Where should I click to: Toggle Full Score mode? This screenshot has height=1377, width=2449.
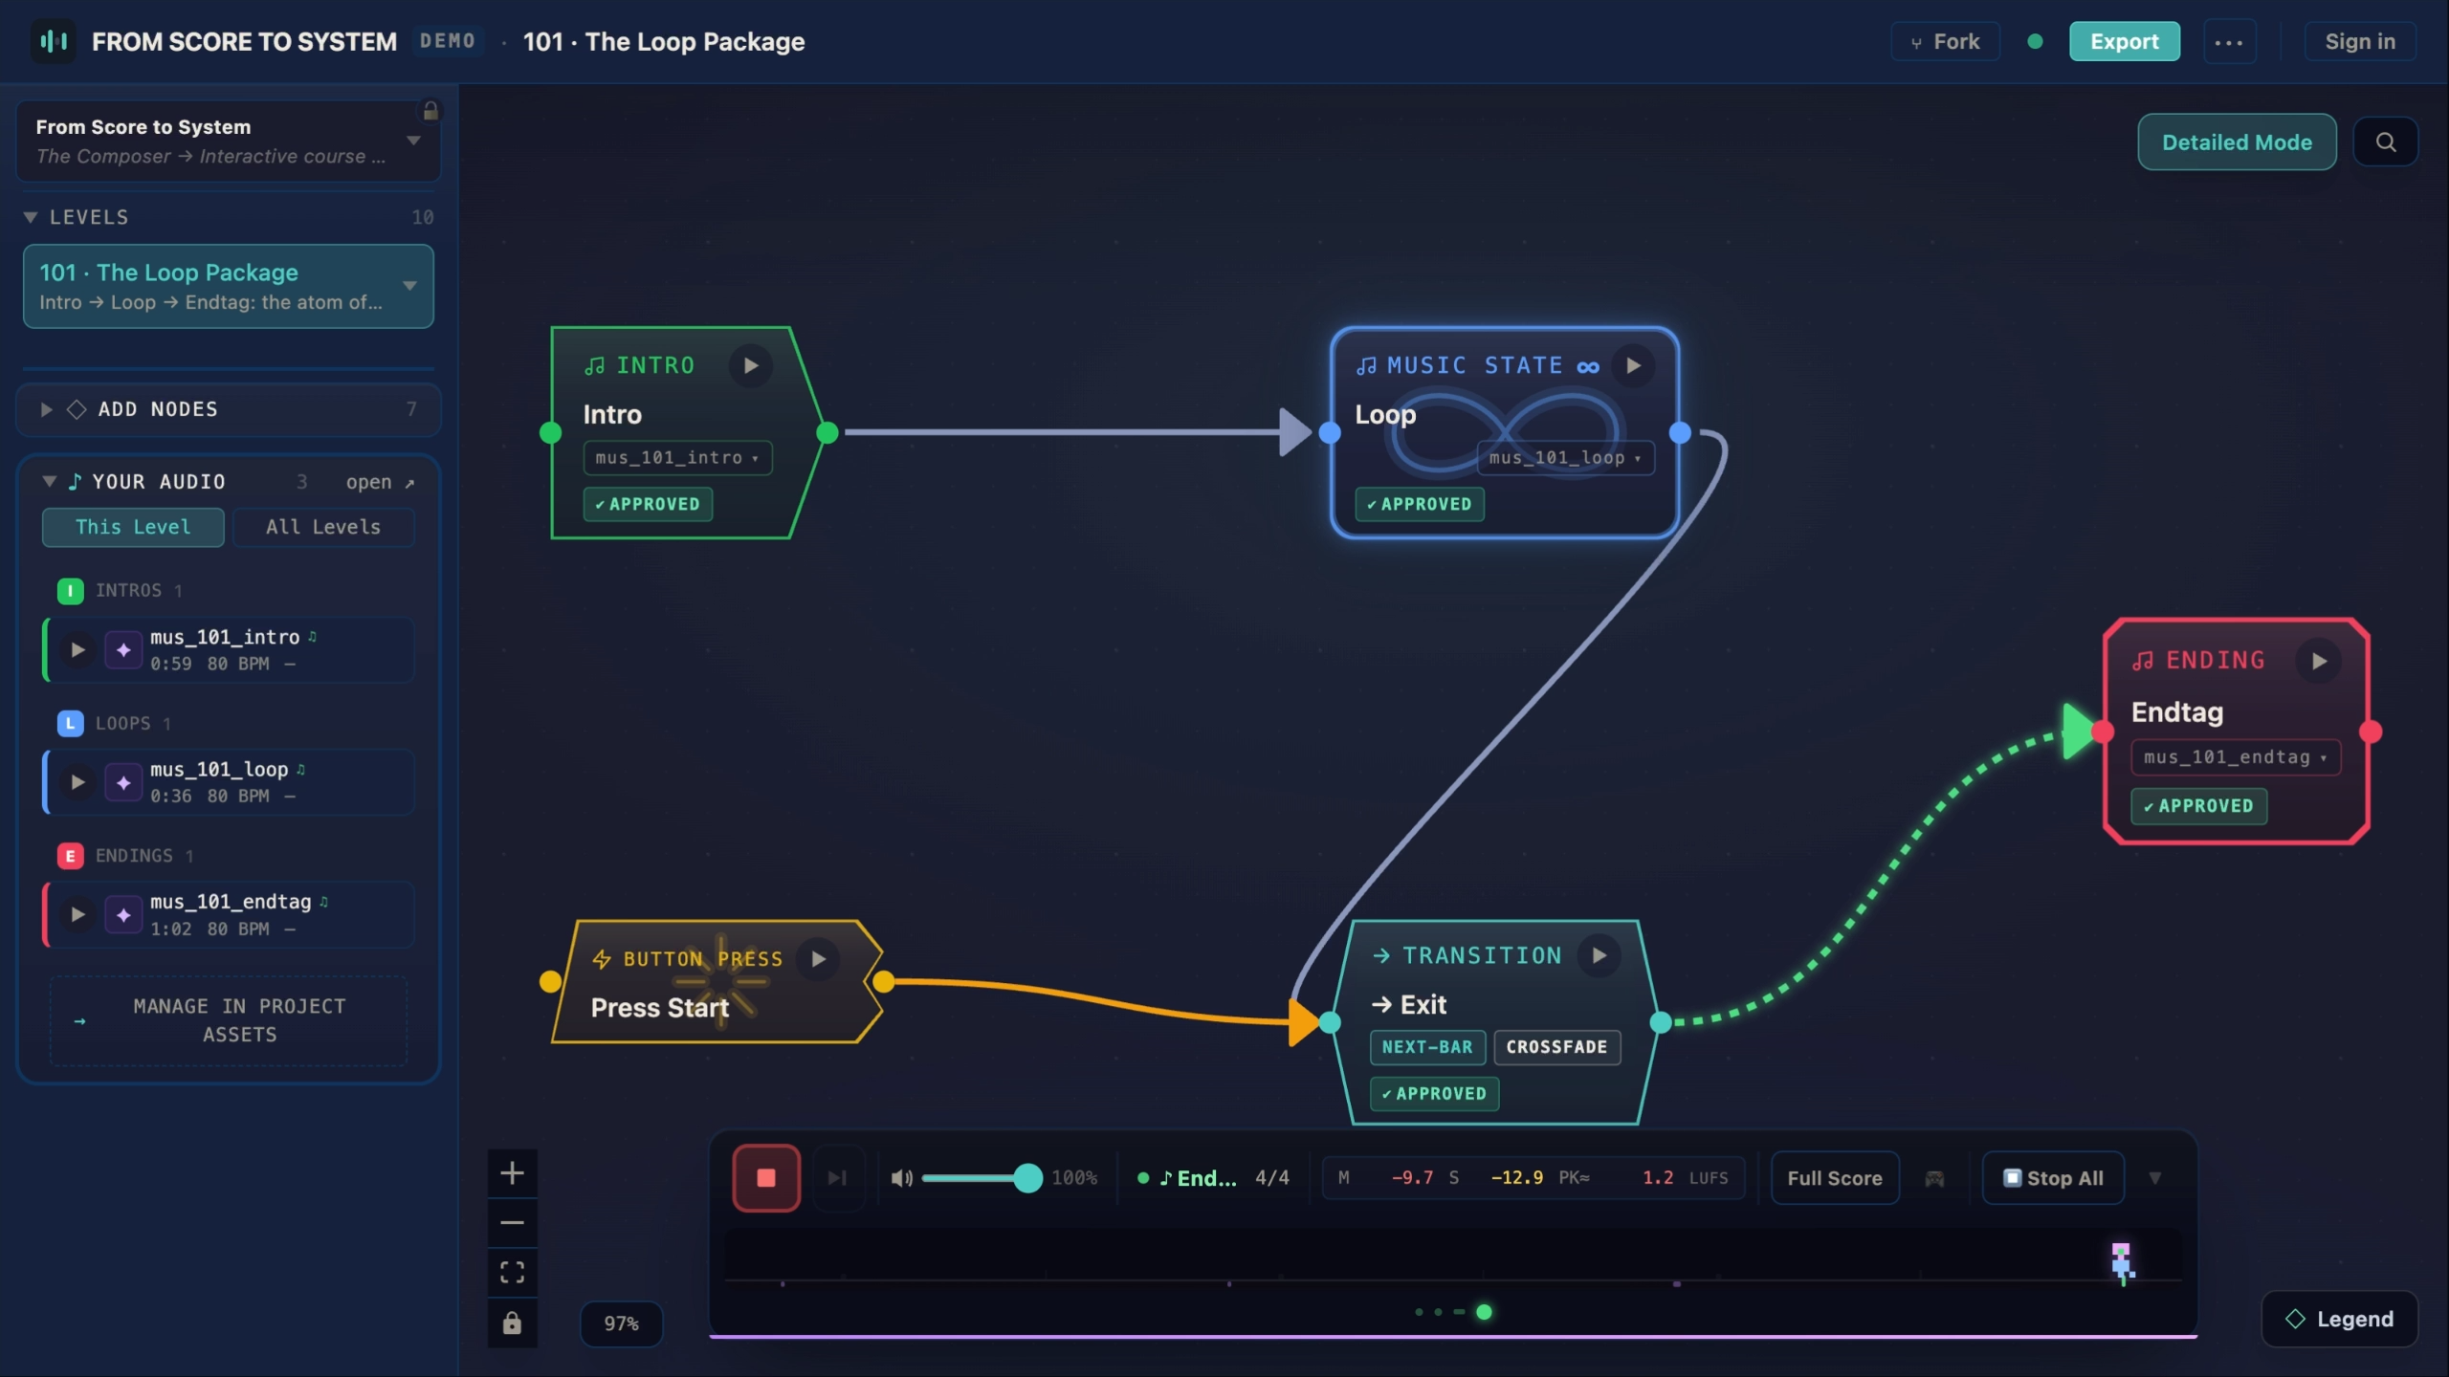tap(1835, 1178)
